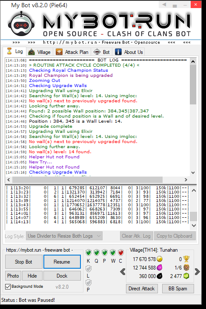Open the Village tab
206x309 pixels.
point(40,52)
